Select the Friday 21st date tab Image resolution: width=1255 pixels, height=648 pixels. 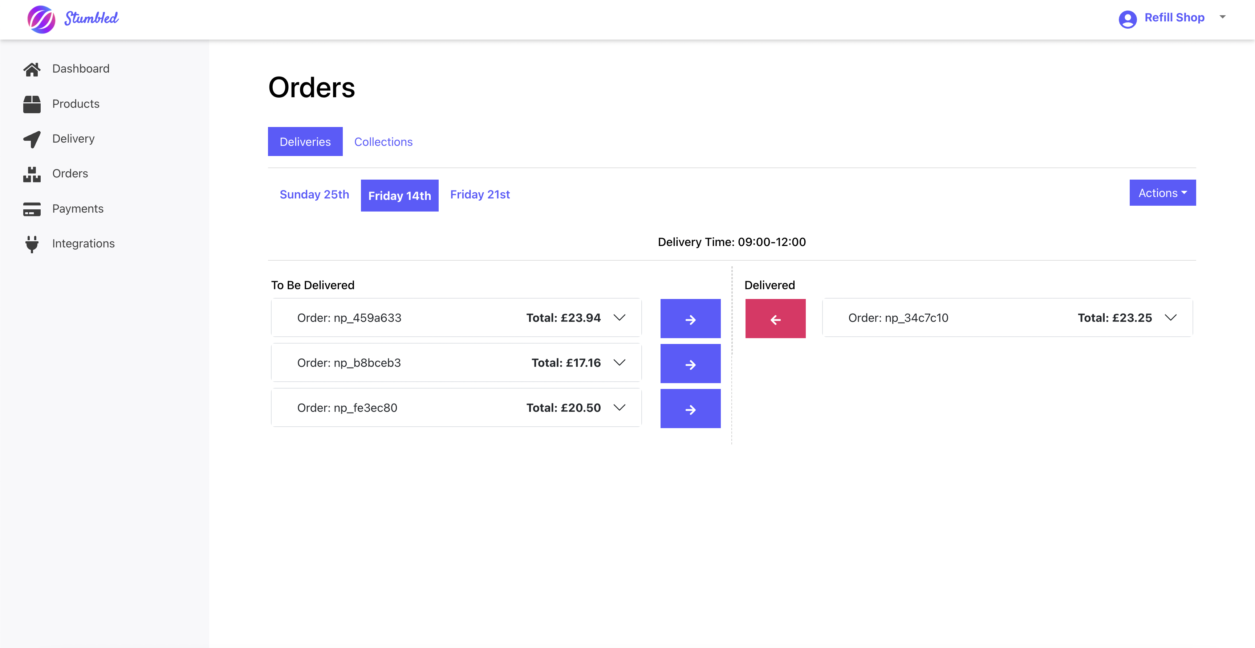point(479,195)
